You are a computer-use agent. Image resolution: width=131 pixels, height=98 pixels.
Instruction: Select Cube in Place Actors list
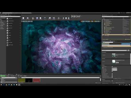13,30
